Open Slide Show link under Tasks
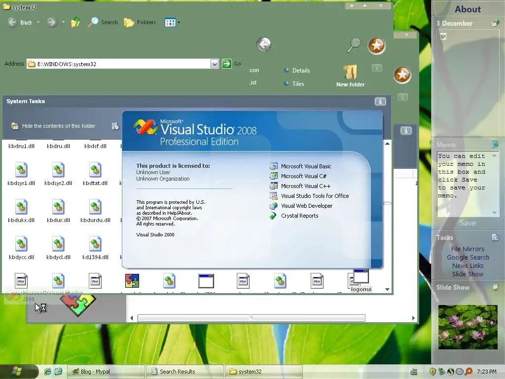 point(468,274)
